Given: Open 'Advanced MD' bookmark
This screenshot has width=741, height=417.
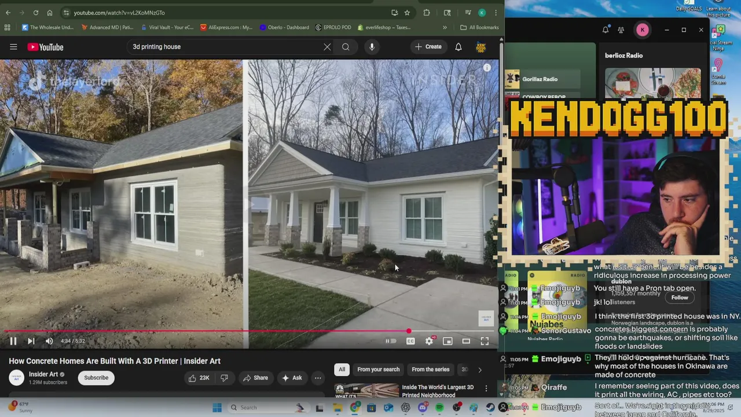Looking at the screenshot, I should coord(107,27).
